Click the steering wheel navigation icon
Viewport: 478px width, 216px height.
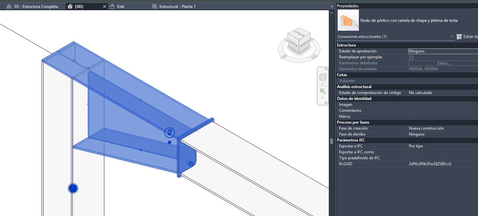[323, 77]
